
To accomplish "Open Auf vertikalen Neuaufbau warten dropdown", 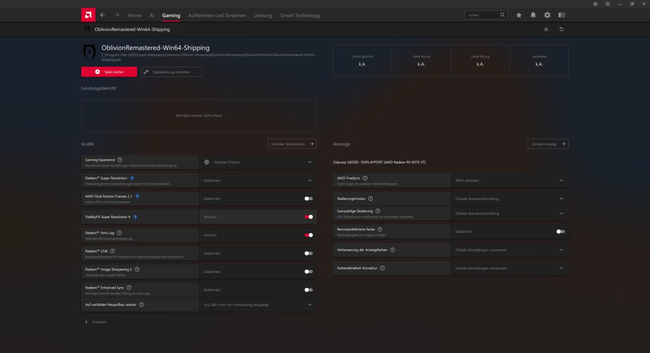I will [x=258, y=305].
